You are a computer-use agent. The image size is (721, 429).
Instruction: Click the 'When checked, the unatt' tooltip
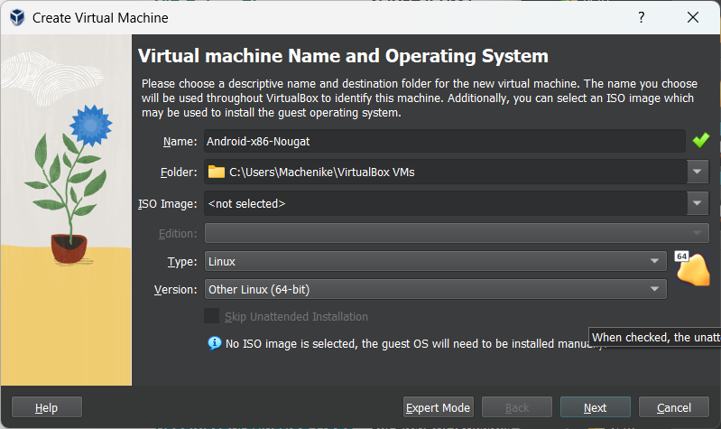pos(655,338)
